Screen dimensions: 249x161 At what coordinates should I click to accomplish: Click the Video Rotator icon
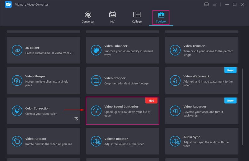(x=17, y=141)
